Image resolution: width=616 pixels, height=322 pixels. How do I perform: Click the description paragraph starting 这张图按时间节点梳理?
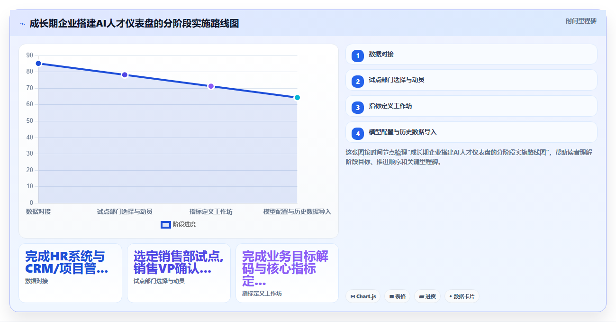coord(469,157)
